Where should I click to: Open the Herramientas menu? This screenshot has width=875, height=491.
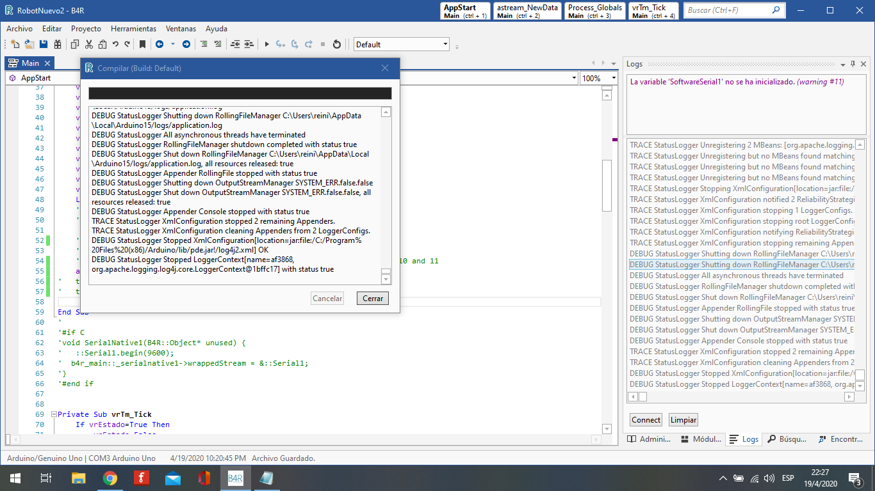tap(133, 29)
